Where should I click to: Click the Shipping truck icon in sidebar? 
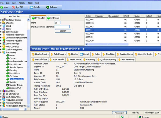coord(4,23)
